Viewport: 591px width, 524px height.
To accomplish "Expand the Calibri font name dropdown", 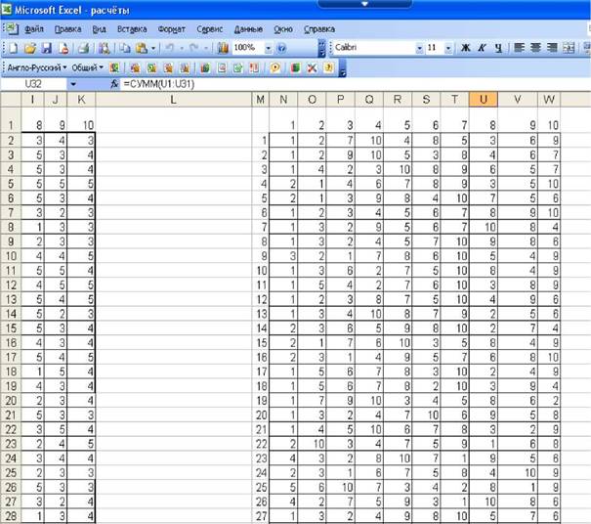I will point(419,48).
